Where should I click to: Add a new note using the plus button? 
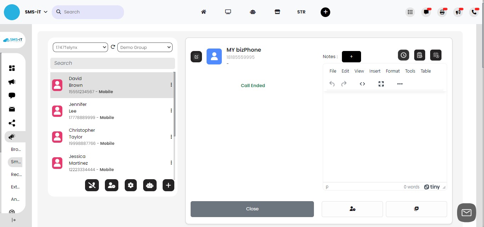pos(351,56)
